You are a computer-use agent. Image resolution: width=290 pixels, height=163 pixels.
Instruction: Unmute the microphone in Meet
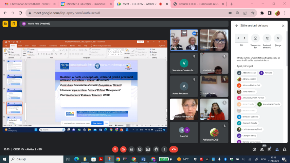click(115, 149)
